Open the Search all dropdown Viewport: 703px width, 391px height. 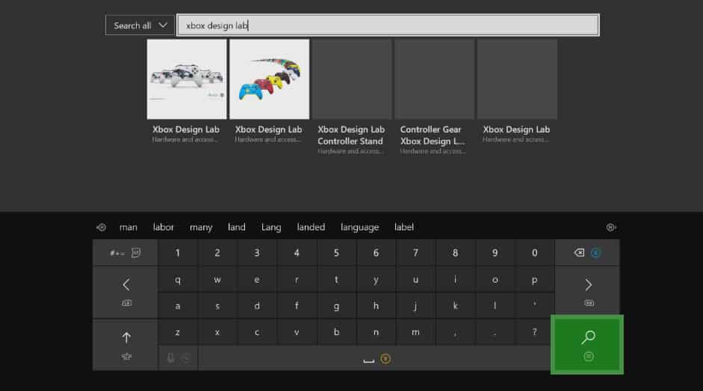140,25
